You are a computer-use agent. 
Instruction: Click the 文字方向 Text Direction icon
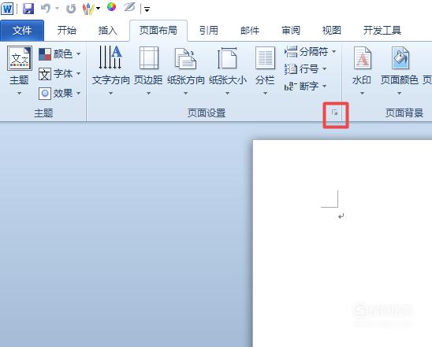click(110, 57)
